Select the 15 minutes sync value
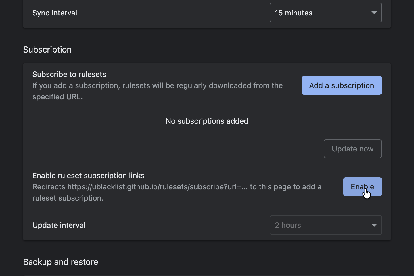Screen dimensions: 414x276 point(293,13)
